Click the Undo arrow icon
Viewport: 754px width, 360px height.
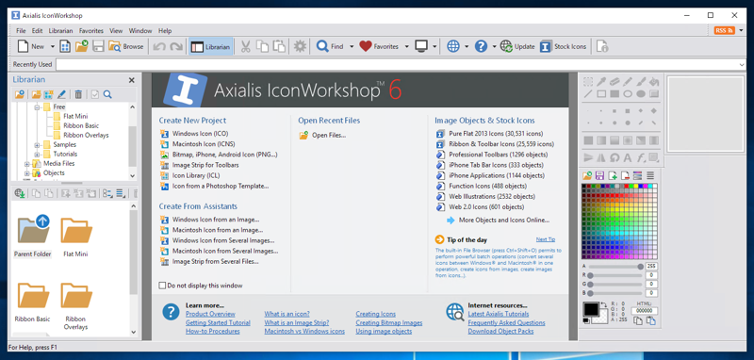click(159, 46)
